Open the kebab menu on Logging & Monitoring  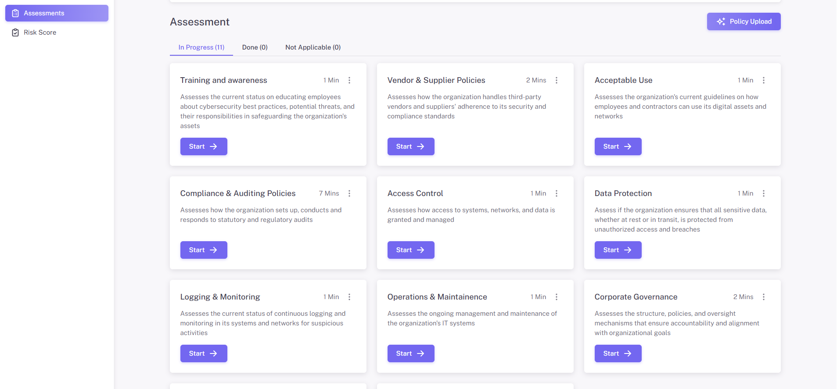(349, 297)
